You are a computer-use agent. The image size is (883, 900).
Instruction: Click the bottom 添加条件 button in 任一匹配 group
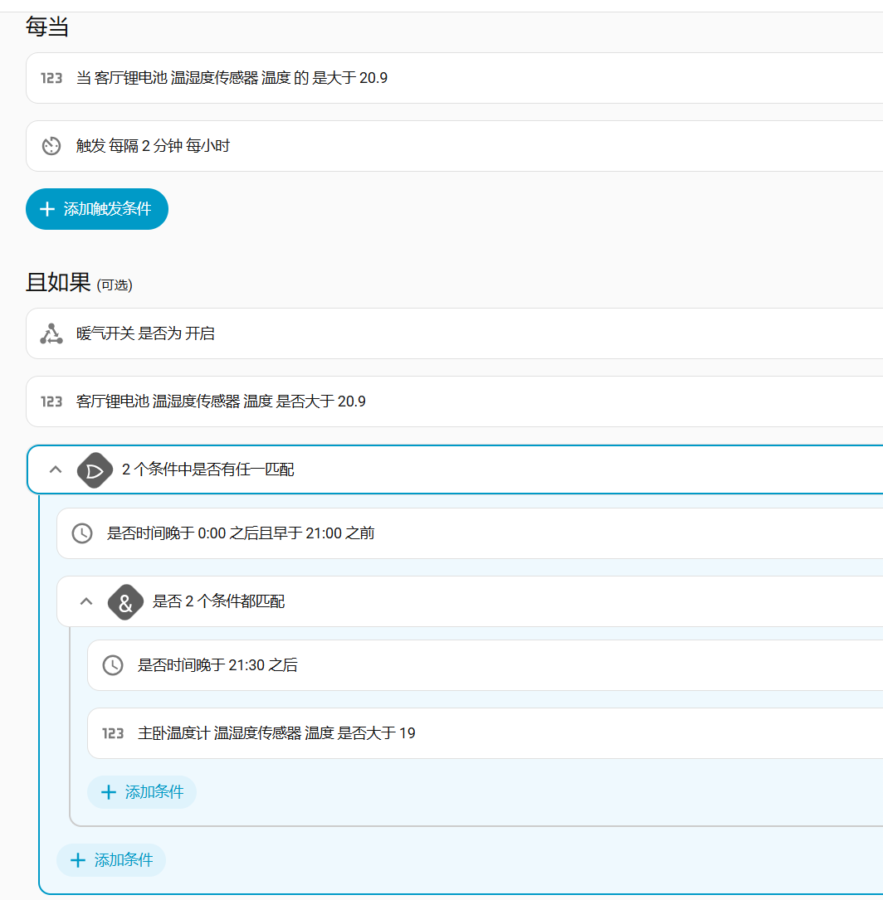click(x=111, y=860)
